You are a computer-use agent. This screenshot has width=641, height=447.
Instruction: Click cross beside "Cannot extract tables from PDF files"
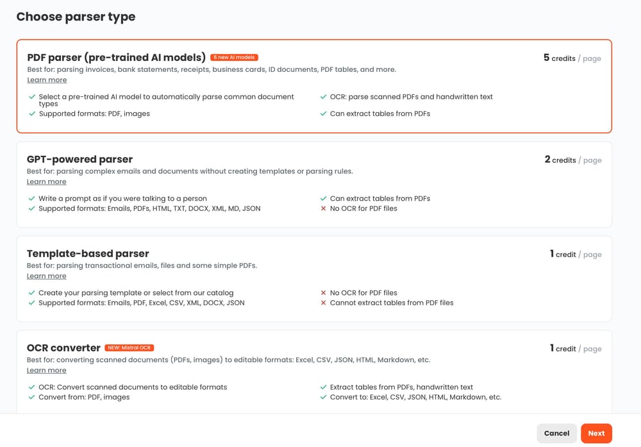point(324,303)
